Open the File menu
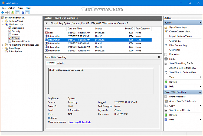Image resolution: width=203 pixels, height=136 pixels. tap(4, 8)
